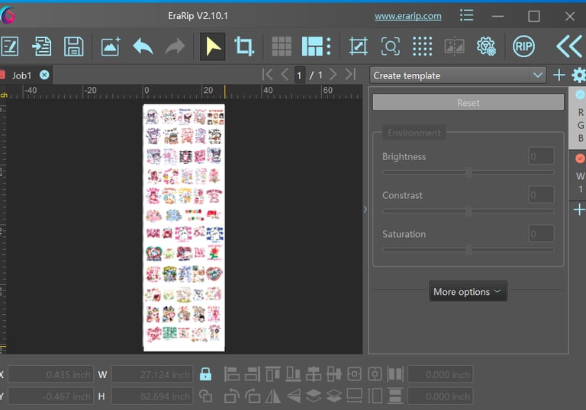The image size is (586, 410).
Task: Click the RIP button in toolbar
Action: [523, 46]
